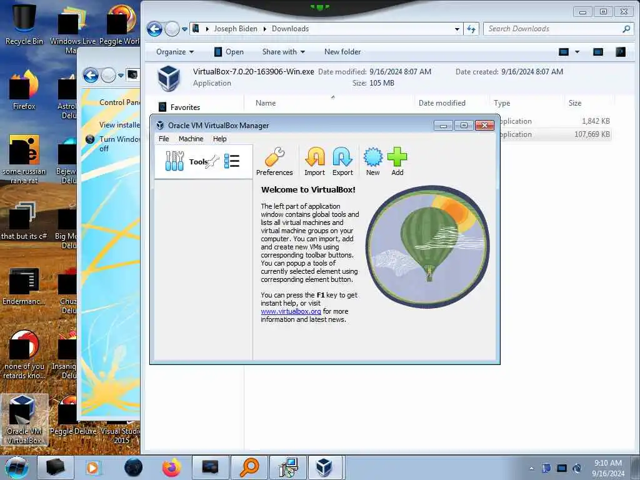Screen dimensions: 640x480
Task: Open the Tools list menu icon
Action: coord(232,161)
